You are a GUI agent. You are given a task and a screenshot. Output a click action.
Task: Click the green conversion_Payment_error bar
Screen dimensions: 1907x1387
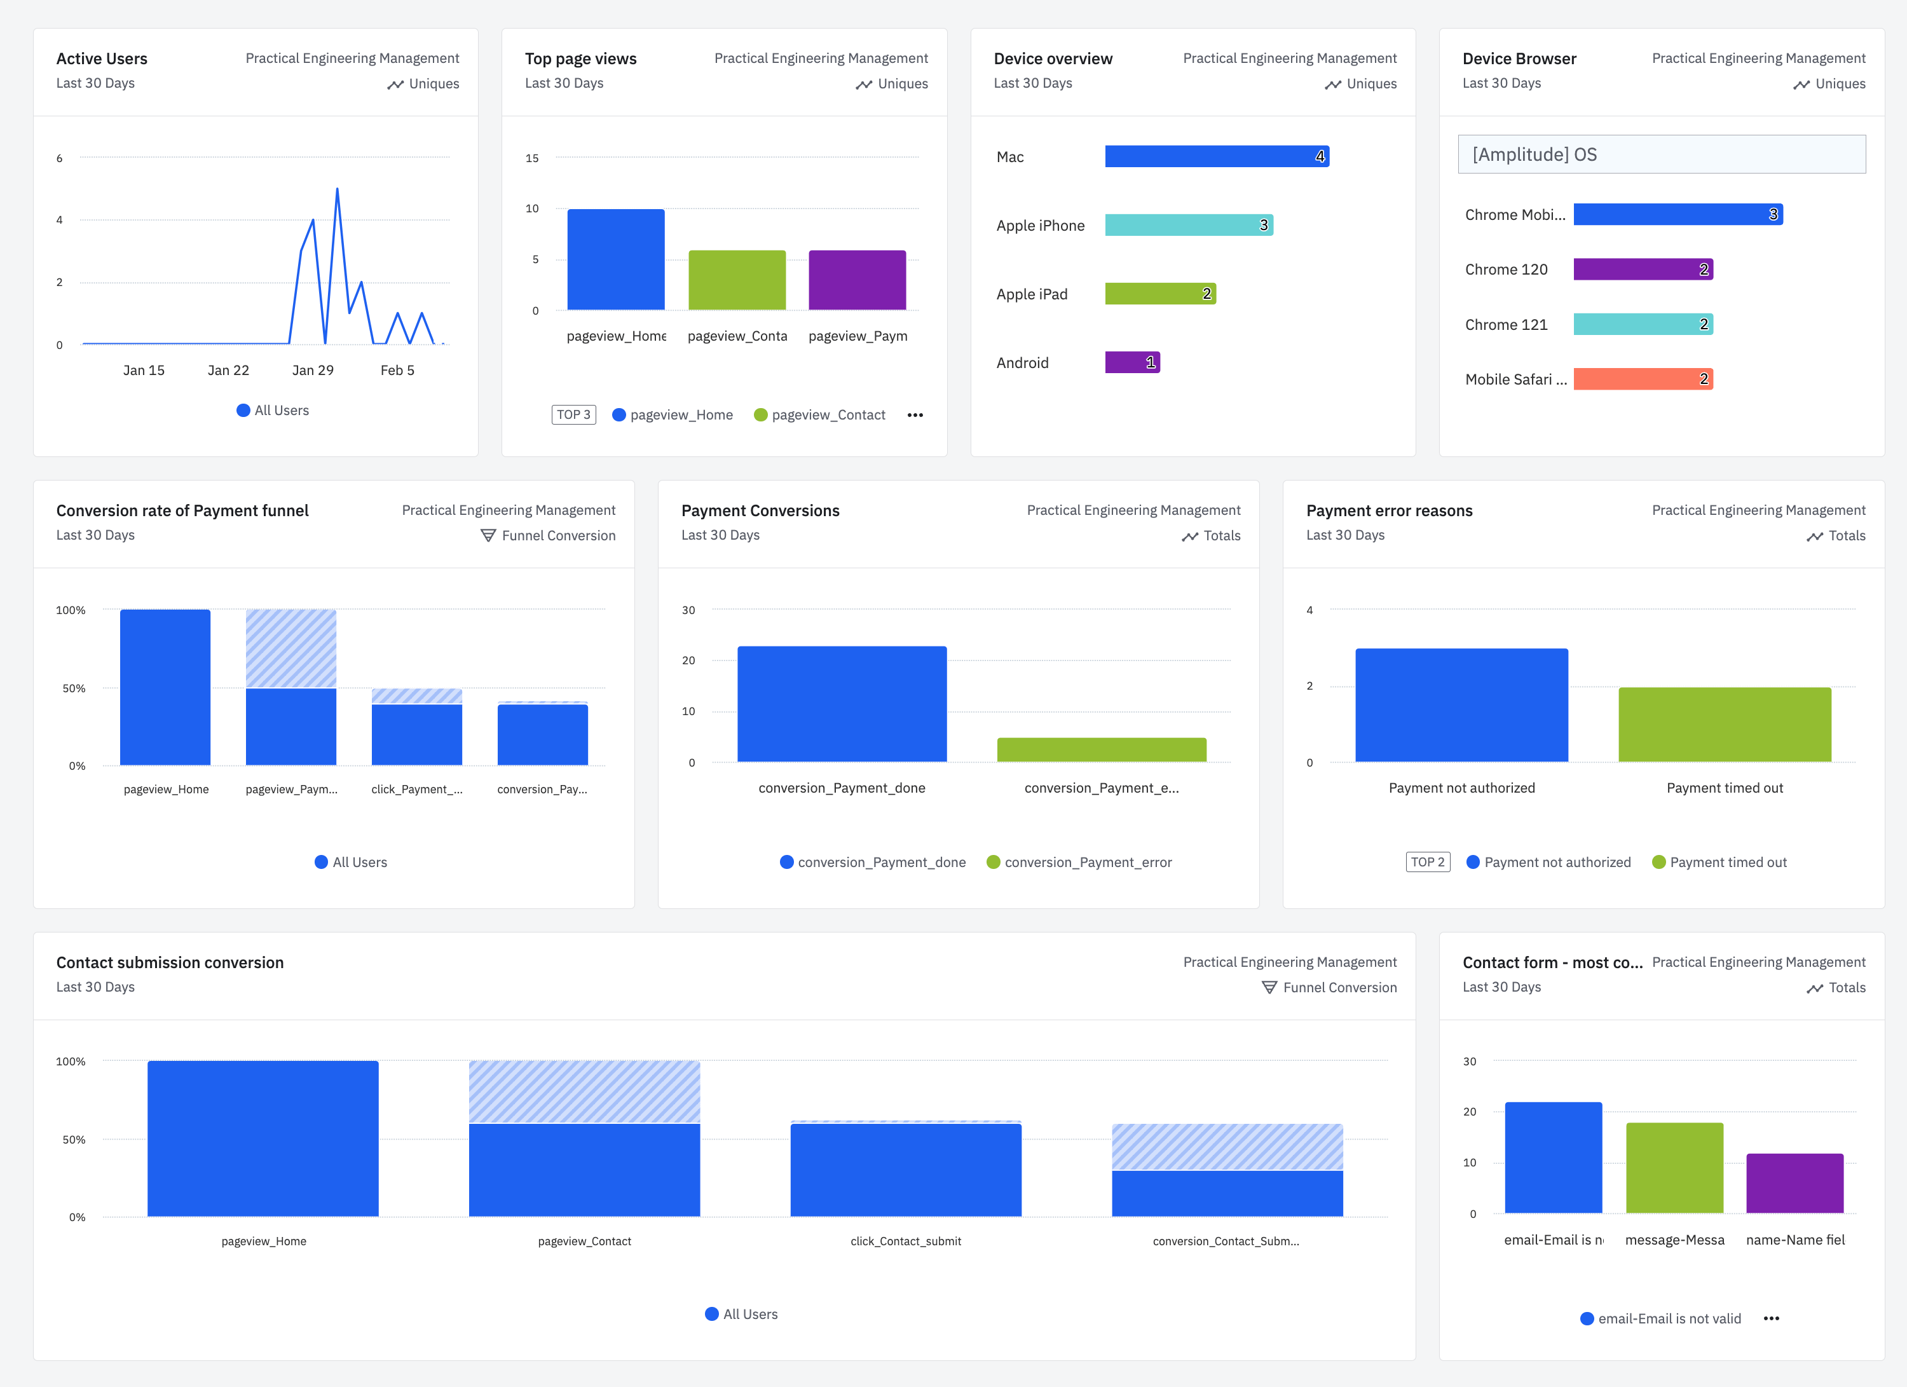click(1102, 750)
